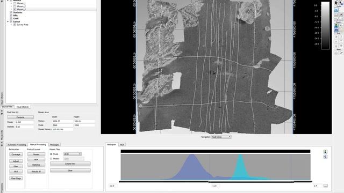Viewport: 344px width, 193px height.
Task: Toggle the Statistics layer checkbox
Action: click(11, 12)
